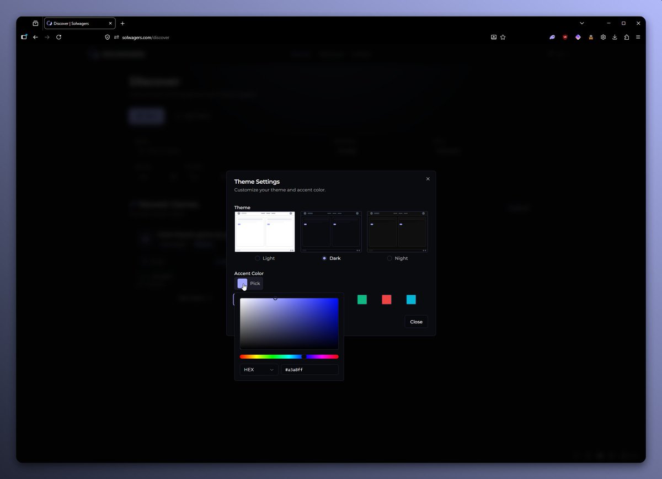Choose the Dark theme preview thumbnail
This screenshot has height=479, width=662.
click(331, 232)
